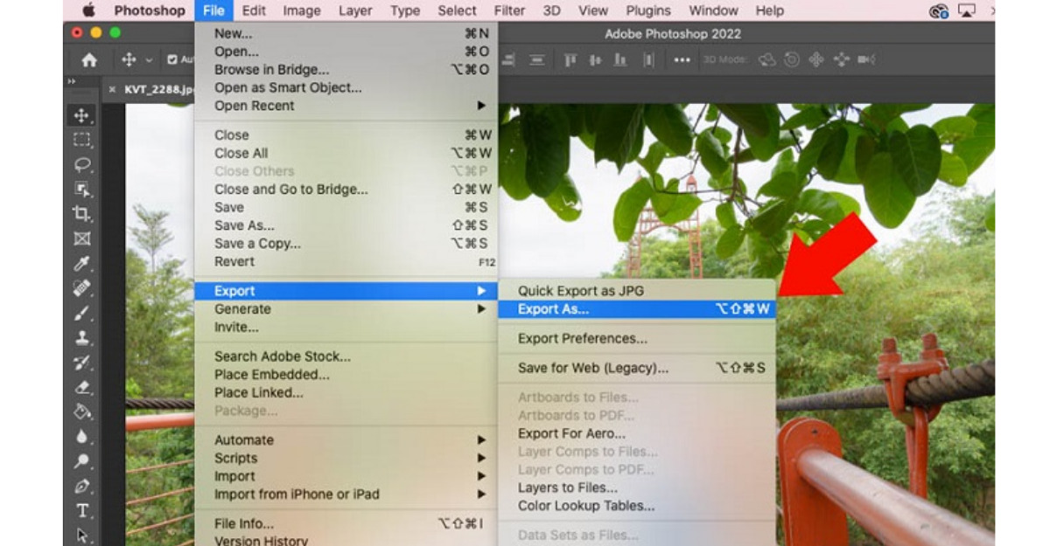Open the Filter menu
The width and height of the screenshot is (1050, 546).
509,11
